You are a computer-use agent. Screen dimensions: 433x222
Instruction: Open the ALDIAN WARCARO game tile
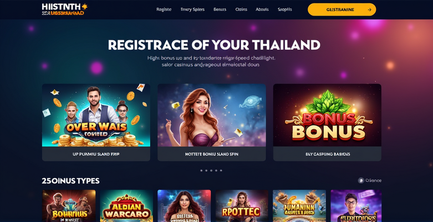coord(126,206)
